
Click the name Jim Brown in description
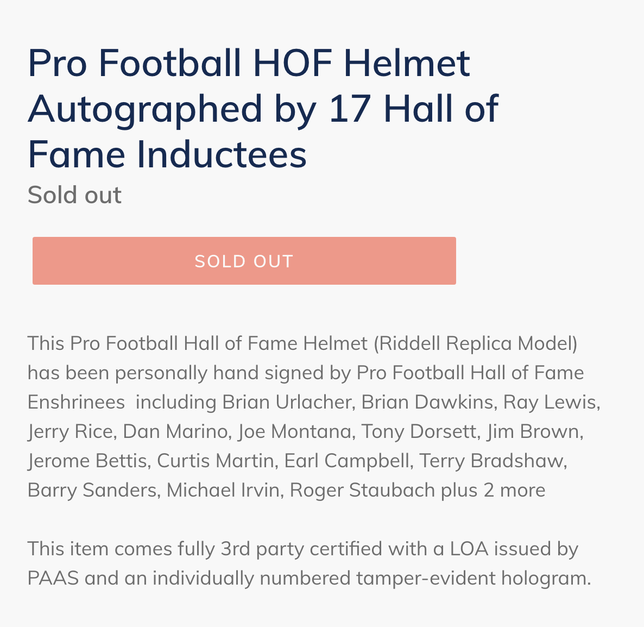tap(533, 431)
